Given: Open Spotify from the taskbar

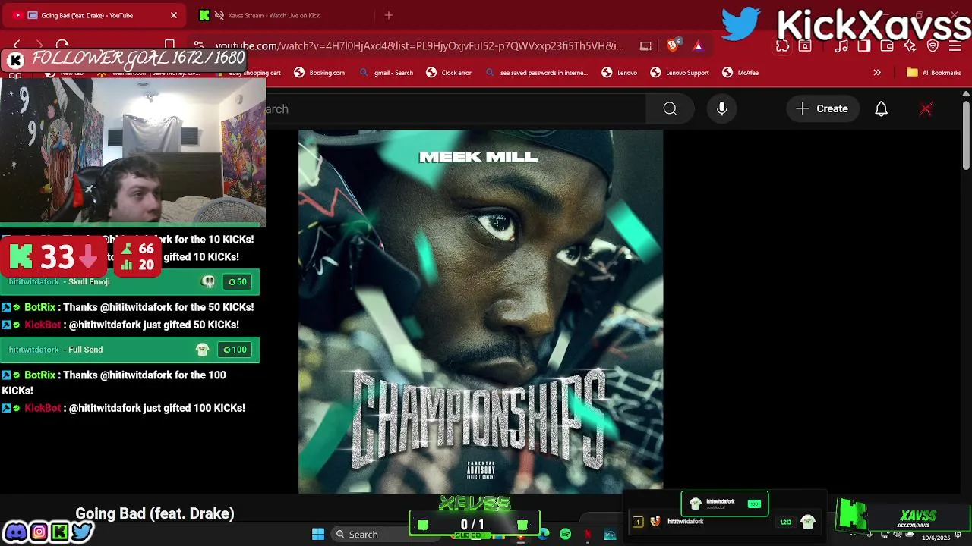Looking at the screenshot, I should pyautogui.click(x=566, y=535).
